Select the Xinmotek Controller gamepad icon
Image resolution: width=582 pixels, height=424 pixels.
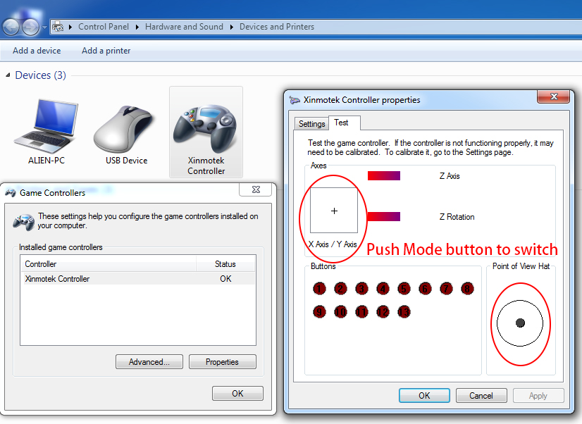click(x=204, y=128)
